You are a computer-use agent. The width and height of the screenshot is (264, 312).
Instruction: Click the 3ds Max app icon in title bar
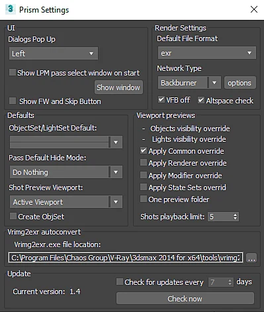[x=10, y=9]
